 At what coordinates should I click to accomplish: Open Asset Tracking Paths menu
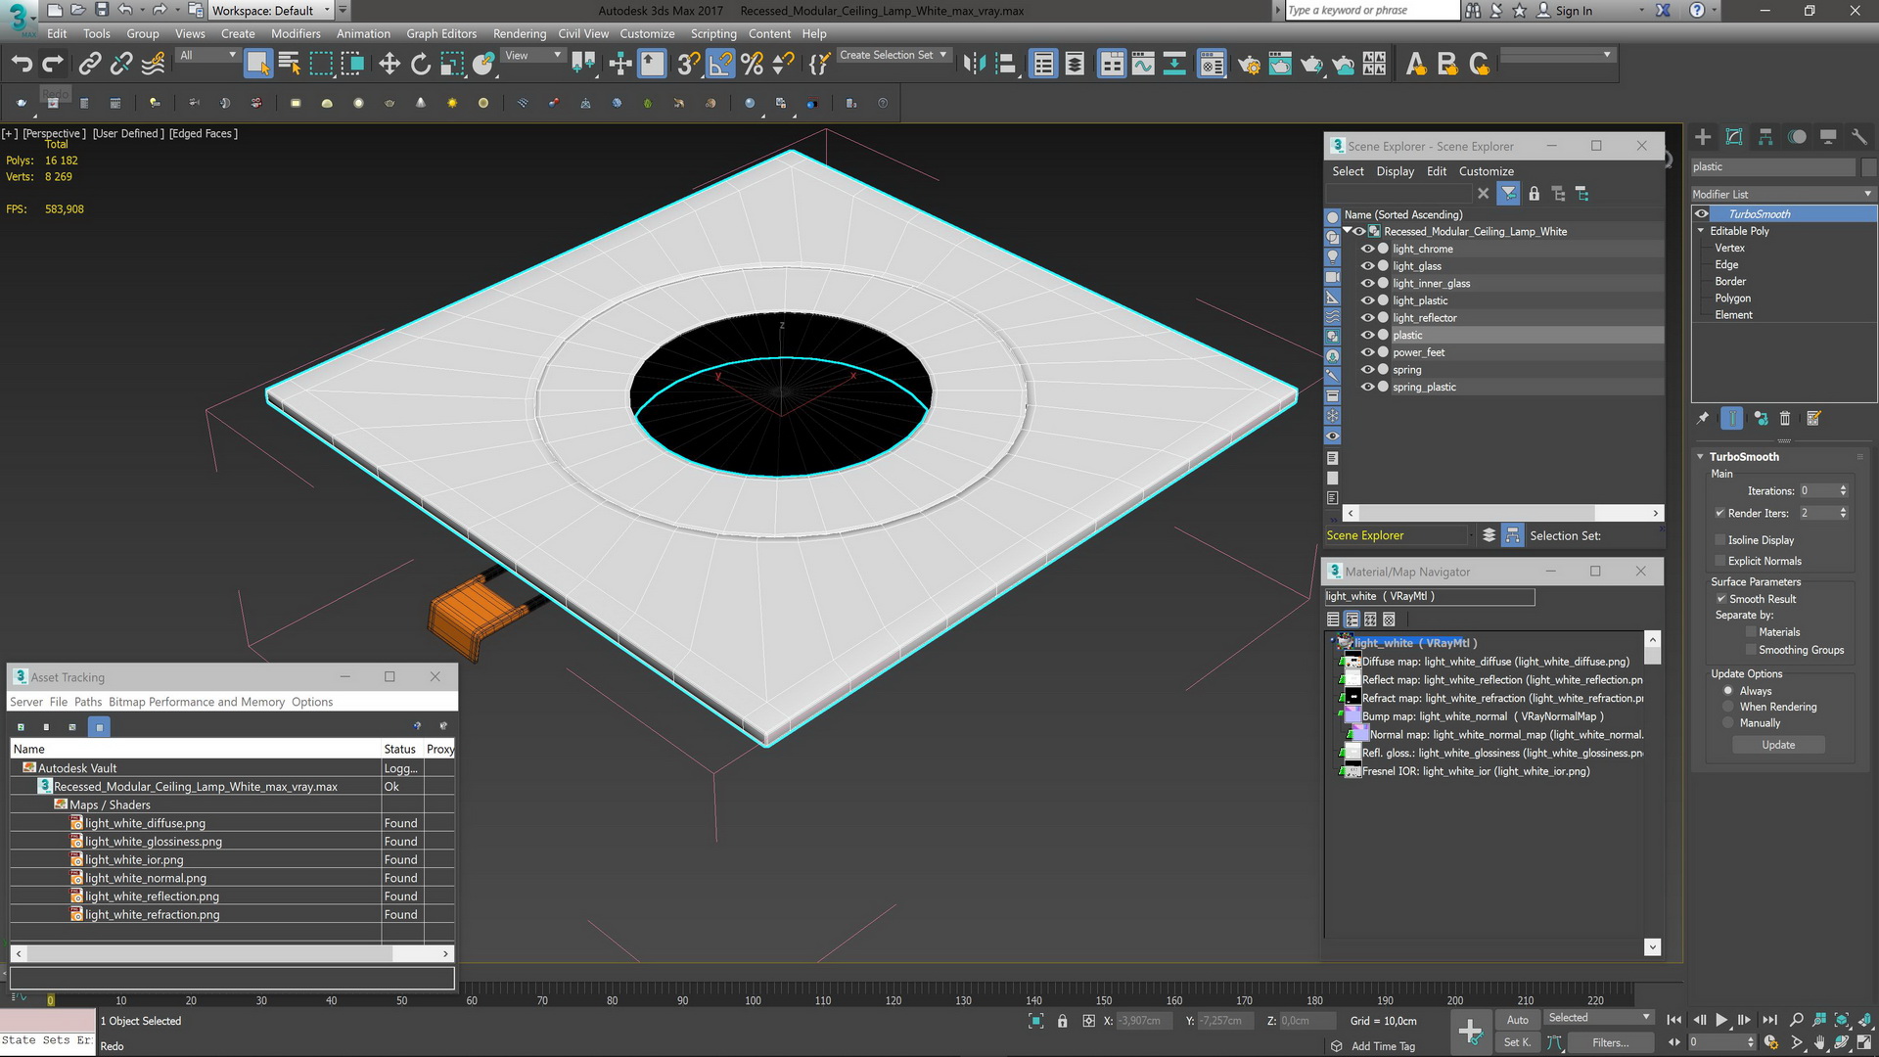(x=88, y=702)
